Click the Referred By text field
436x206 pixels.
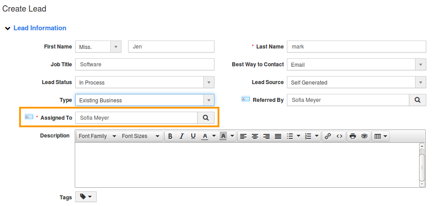coord(348,100)
